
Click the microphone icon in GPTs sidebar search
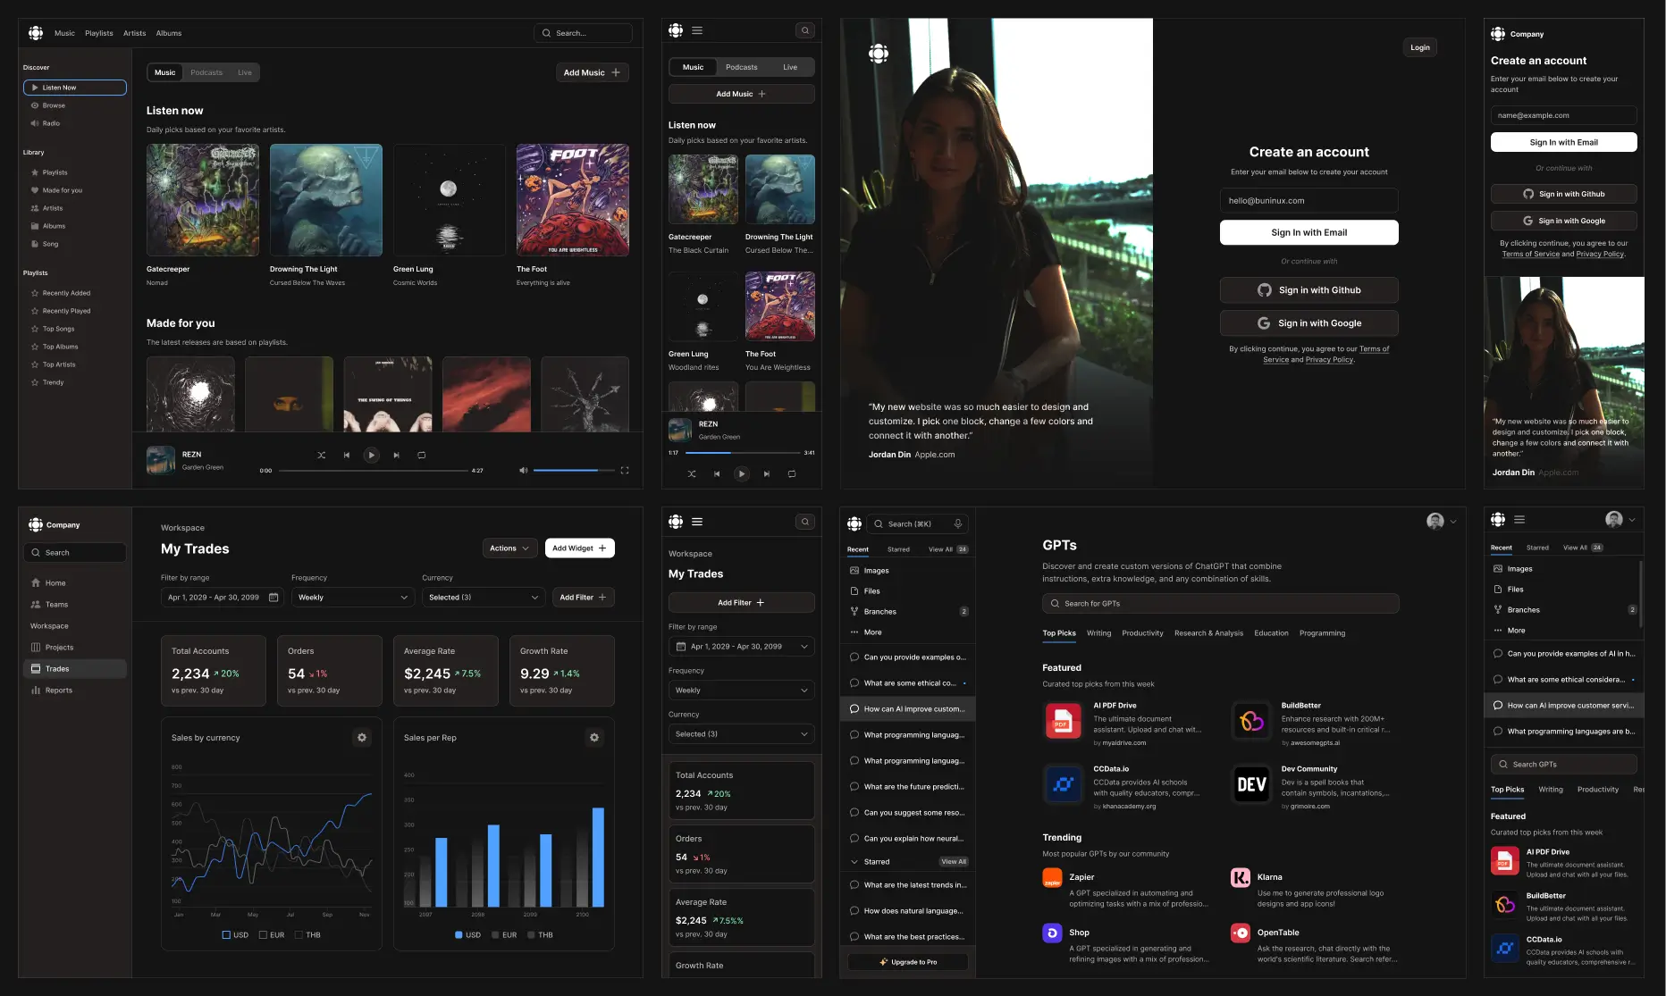coord(958,524)
